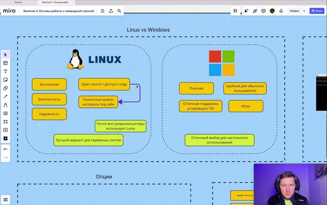Select the Windows logo image

tap(222, 63)
